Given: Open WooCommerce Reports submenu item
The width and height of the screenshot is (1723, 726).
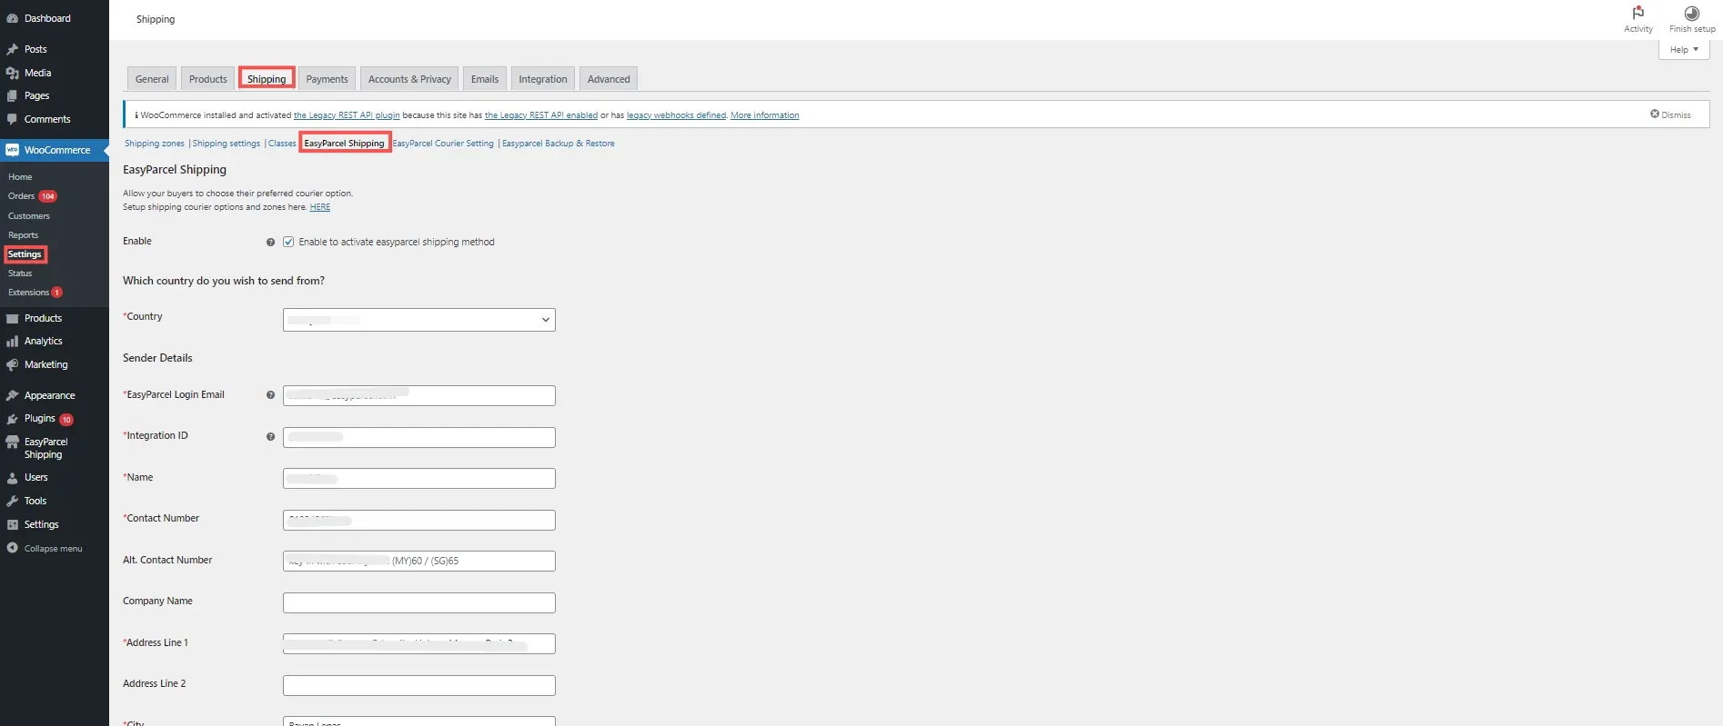Looking at the screenshot, I should 24,235.
